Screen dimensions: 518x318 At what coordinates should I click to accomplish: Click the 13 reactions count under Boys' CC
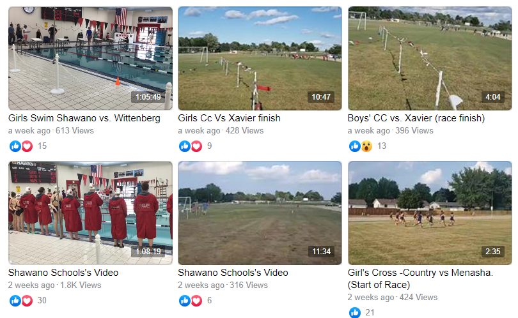382,146
